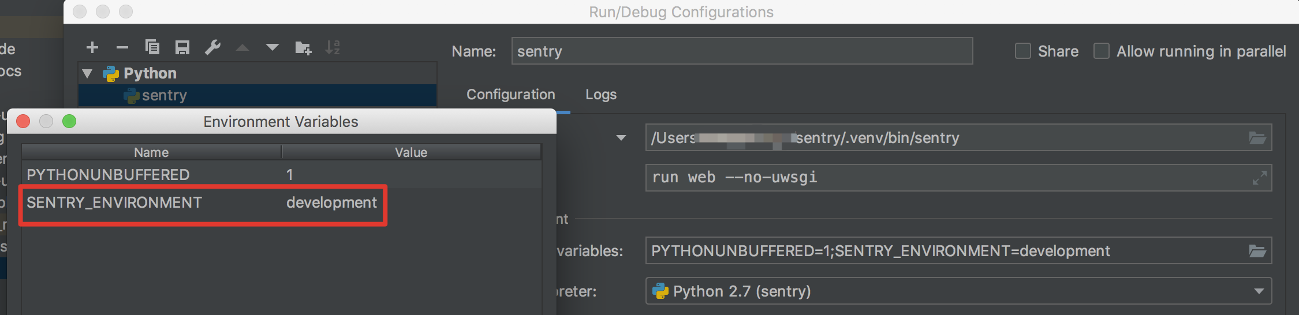The width and height of the screenshot is (1299, 315).
Task: Enable the Share checkbox
Action: click(x=1023, y=51)
